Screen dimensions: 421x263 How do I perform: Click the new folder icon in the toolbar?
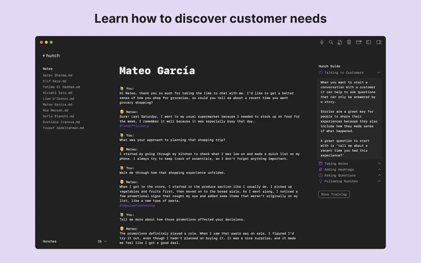click(x=359, y=42)
